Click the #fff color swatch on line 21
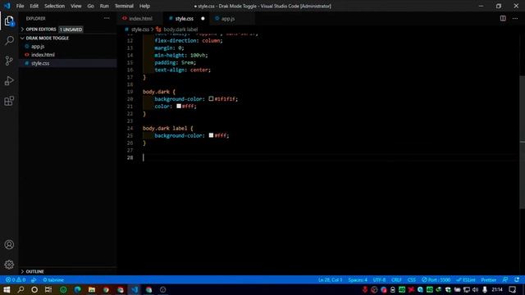The image size is (525, 295). point(179,106)
